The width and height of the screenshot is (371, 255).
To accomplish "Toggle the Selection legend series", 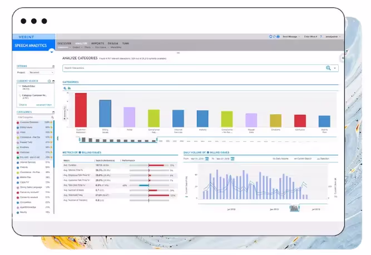I will (x=323, y=159).
